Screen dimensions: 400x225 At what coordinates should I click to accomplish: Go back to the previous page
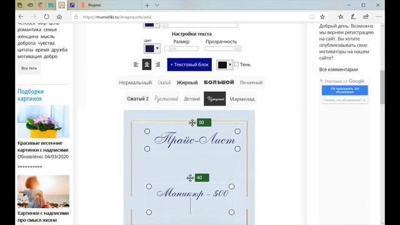point(21,17)
